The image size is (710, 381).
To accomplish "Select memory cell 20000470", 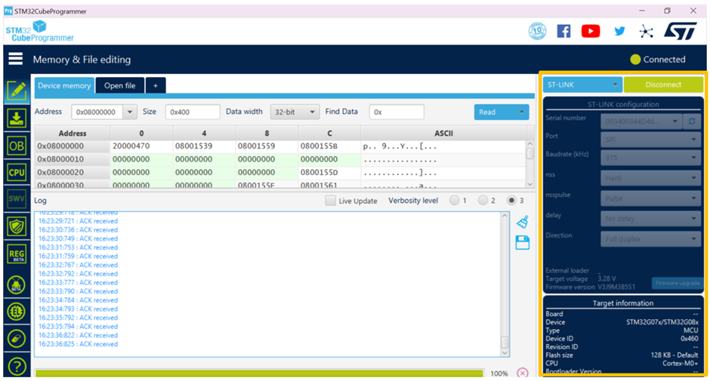I will (x=141, y=146).
